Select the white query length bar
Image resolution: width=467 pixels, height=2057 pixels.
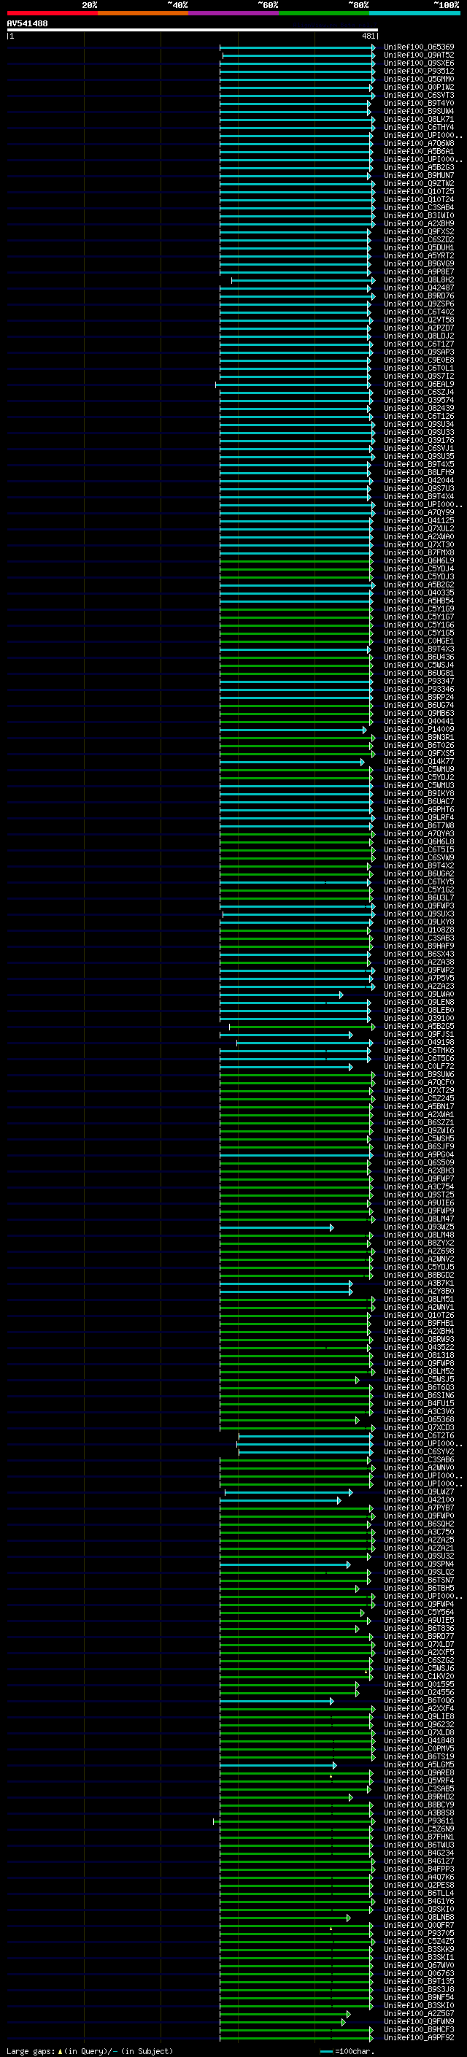tap(193, 31)
